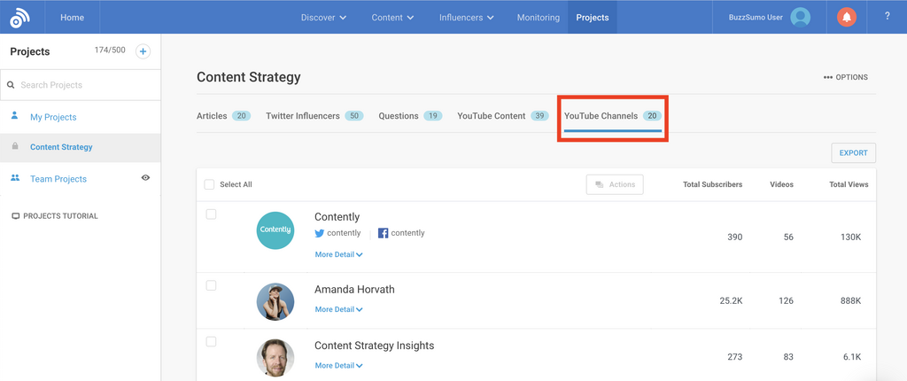Screen dimensions: 907x381
Task: Tick the checkbox for Contently channel
Action: pos(211,214)
